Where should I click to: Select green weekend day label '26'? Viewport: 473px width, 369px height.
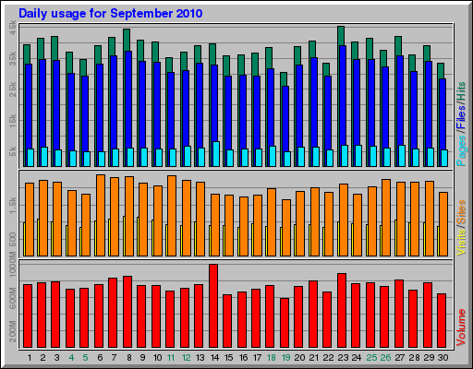385,358
